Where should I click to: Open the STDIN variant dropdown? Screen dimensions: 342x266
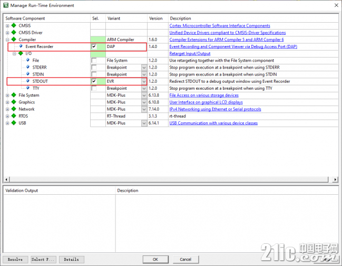pyautogui.click(x=144, y=74)
